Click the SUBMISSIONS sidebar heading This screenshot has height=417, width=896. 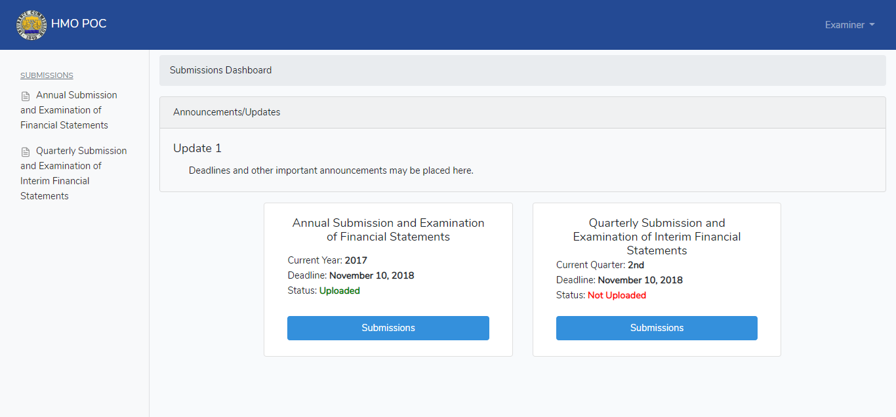pos(47,75)
